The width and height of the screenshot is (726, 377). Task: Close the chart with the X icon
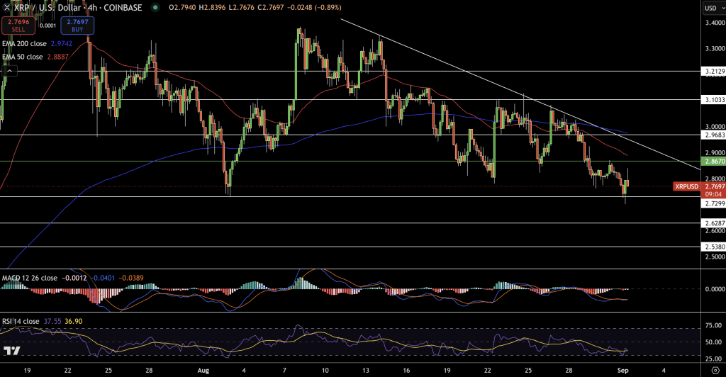point(6,7)
